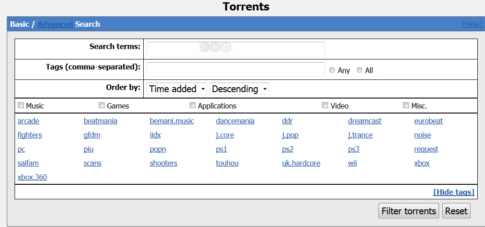Open the Time added order dropdown
The image size is (485, 227).
click(x=177, y=89)
